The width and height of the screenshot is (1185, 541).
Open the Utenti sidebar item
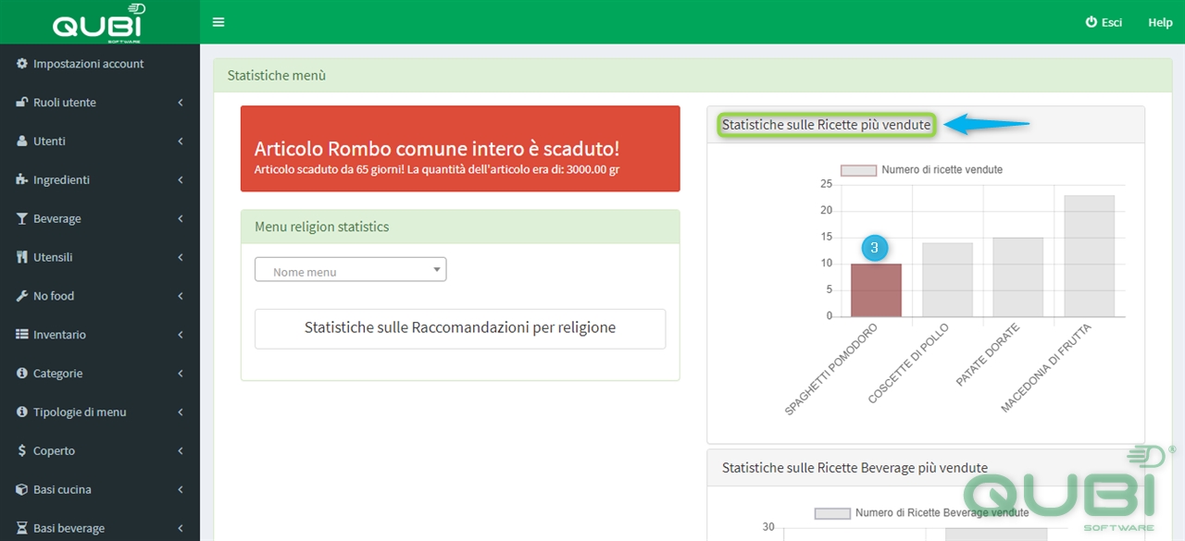[100, 141]
